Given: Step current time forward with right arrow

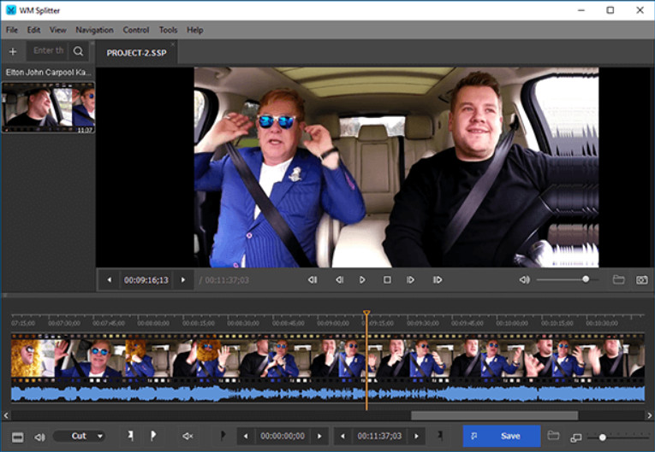Looking at the screenshot, I should point(183,279).
